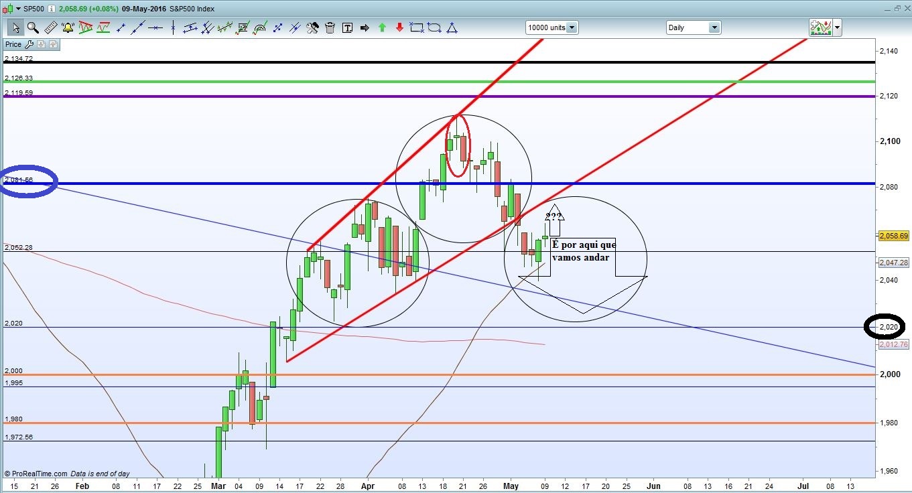Click the 2,047.28 moving average tag
Image resolution: width=912 pixels, height=493 pixels.
(894, 263)
